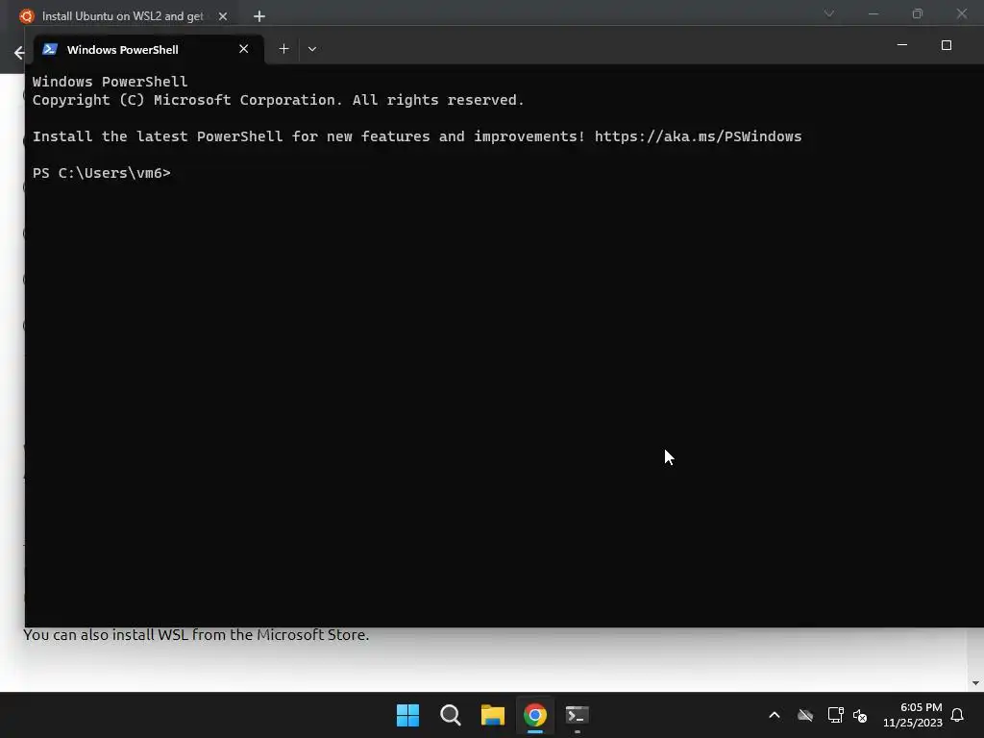Click the PowerShell icon on the terminal tab
This screenshot has width=984, height=738.
point(50,49)
